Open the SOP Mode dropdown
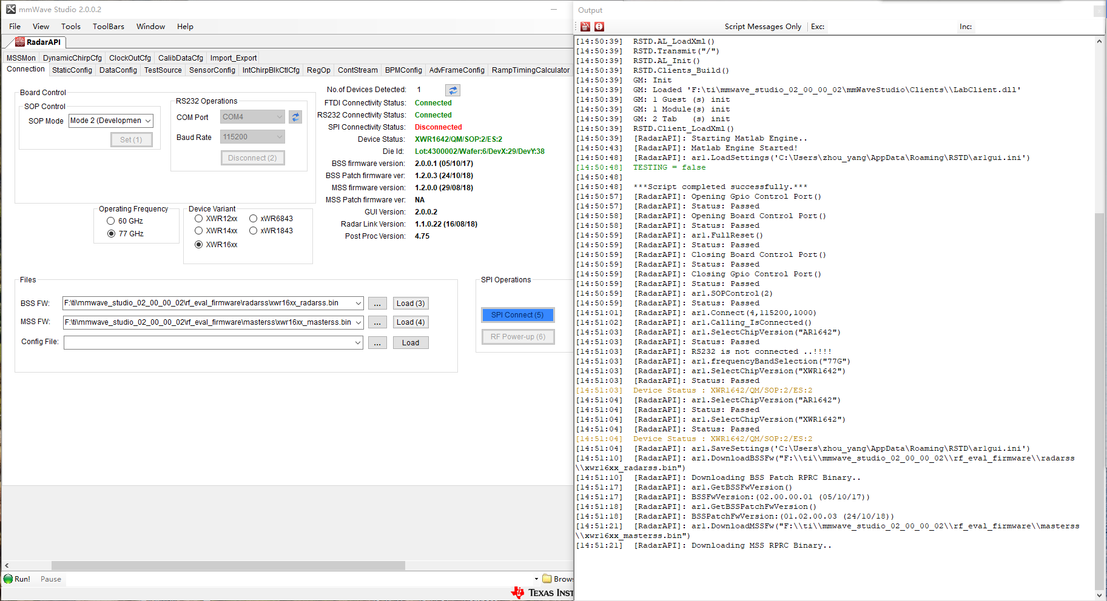The image size is (1107, 601). 111,121
